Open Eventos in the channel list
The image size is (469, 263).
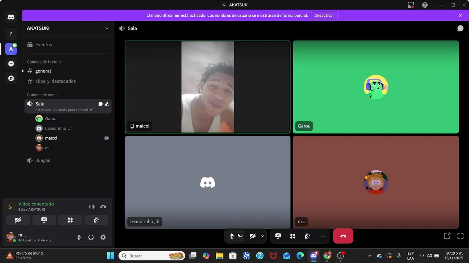(x=68, y=45)
